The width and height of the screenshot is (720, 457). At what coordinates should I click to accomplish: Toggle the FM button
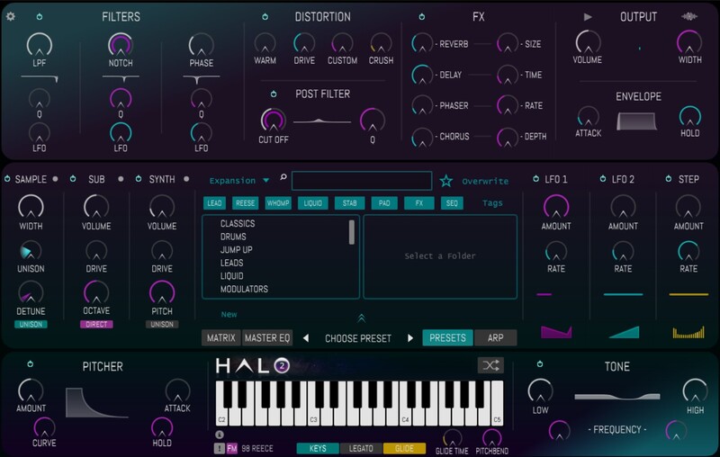click(232, 448)
